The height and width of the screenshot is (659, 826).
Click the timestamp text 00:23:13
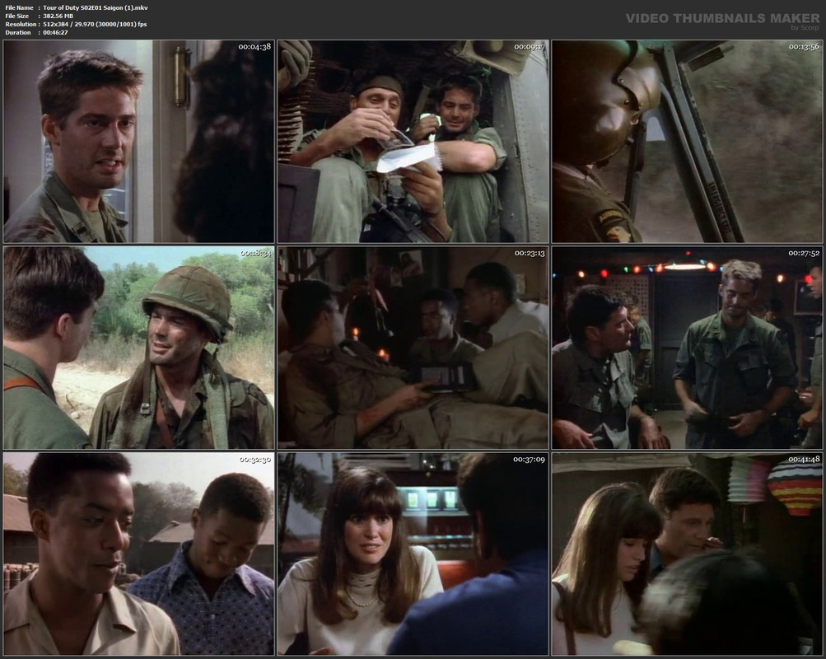pyautogui.click(x=530, y=254)
